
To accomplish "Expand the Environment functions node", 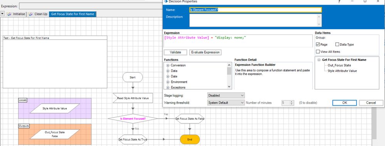I will tap(168, 82).
